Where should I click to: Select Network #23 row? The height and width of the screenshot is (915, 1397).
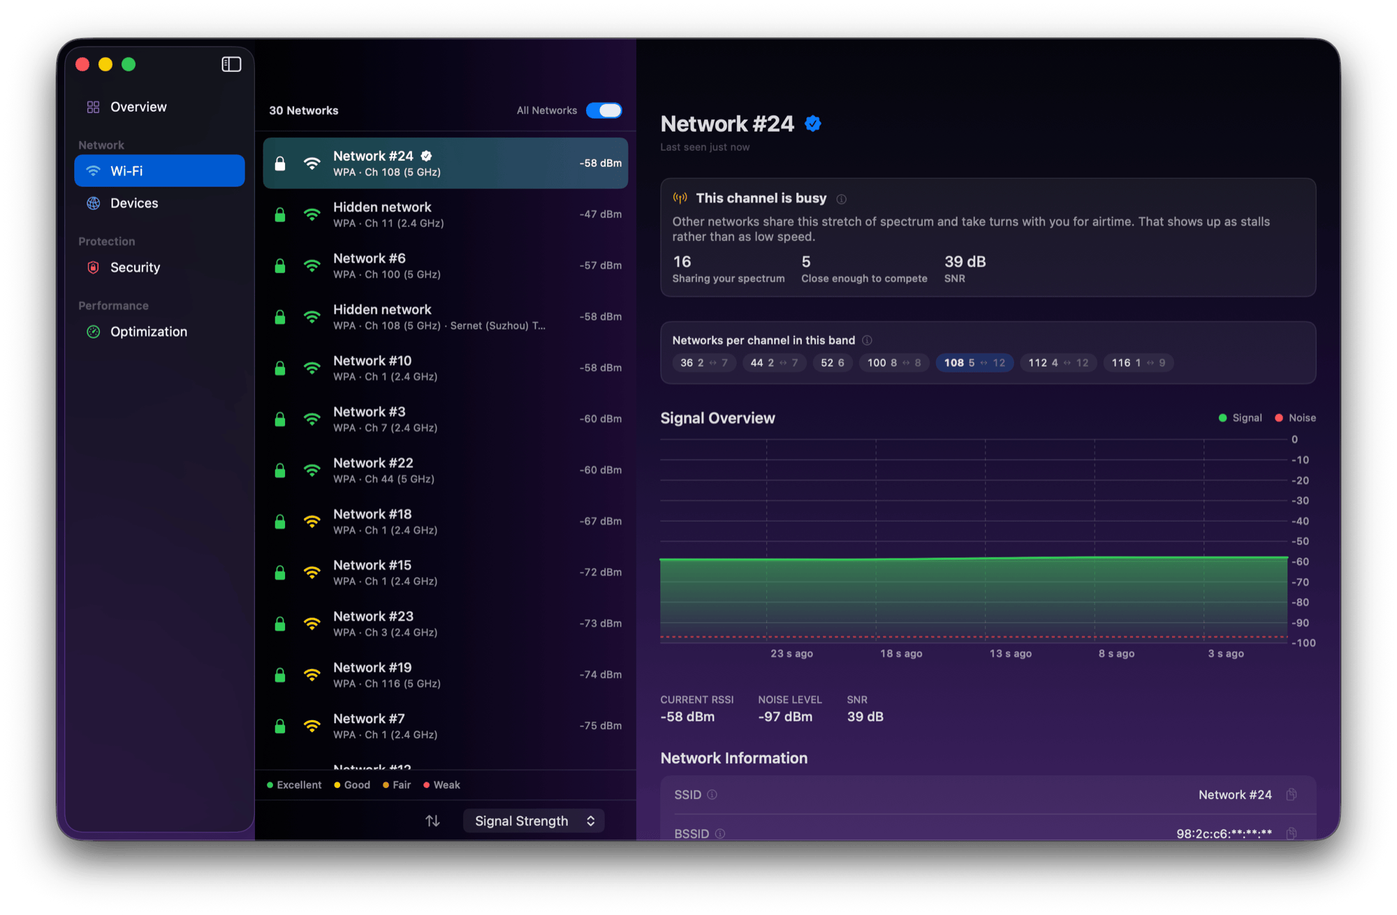(446, 624)
